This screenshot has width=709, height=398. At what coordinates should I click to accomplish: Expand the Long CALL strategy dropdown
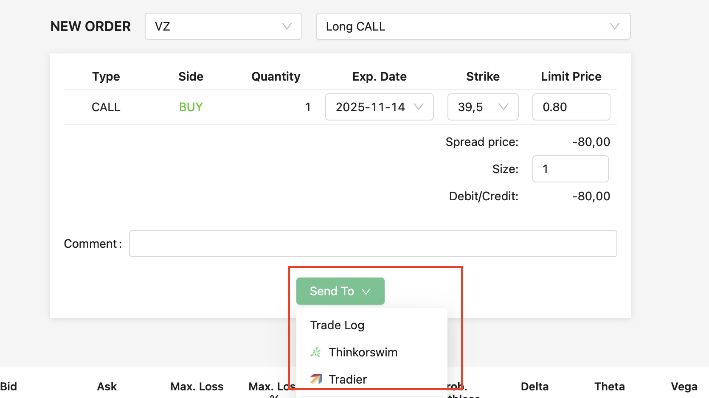(473, 26)
